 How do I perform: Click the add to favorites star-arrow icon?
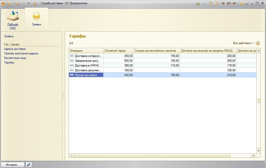coord(198,3)
